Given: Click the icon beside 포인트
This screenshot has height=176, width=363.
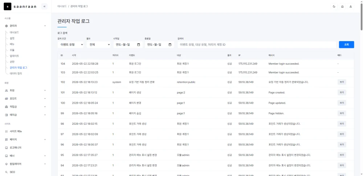Looking at the screenshot, I should click(7, 99).
